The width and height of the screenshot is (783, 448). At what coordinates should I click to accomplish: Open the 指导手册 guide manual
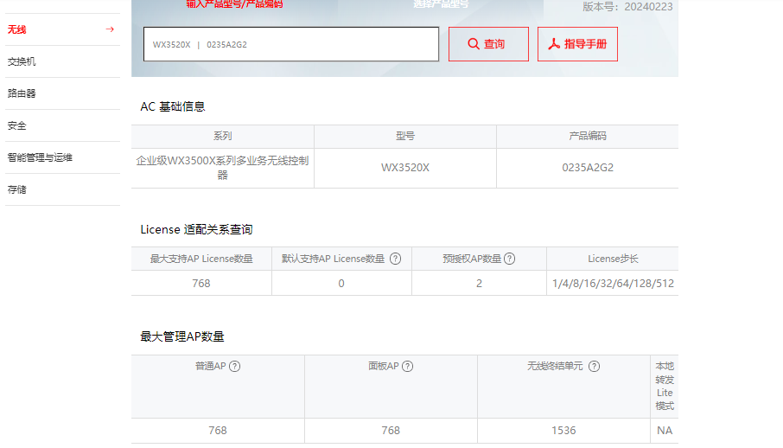[577, 44]
